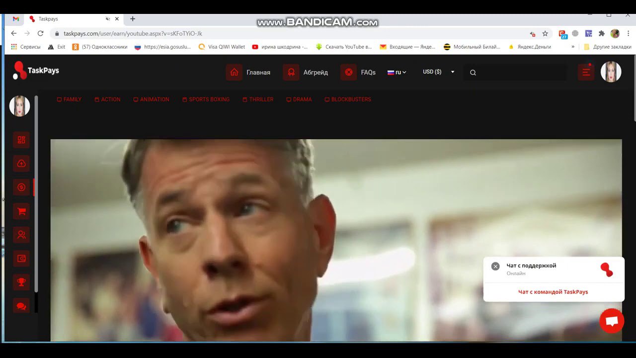
Task: Open the ru language dropdown
Action: coord(397,72)
